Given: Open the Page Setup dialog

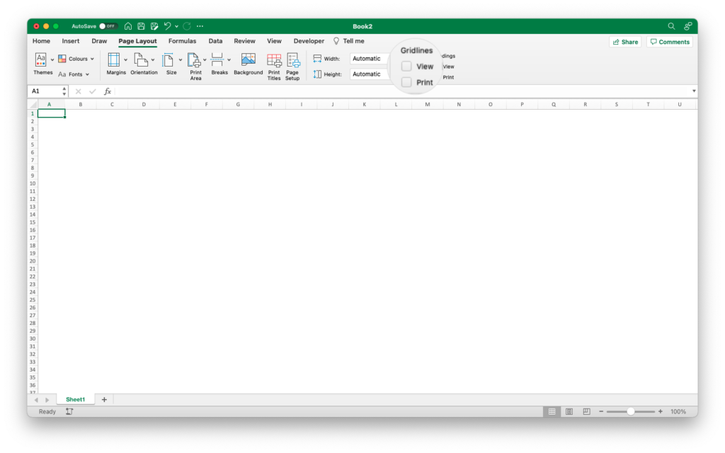Looking at the screenshot, I should (292, 66).
